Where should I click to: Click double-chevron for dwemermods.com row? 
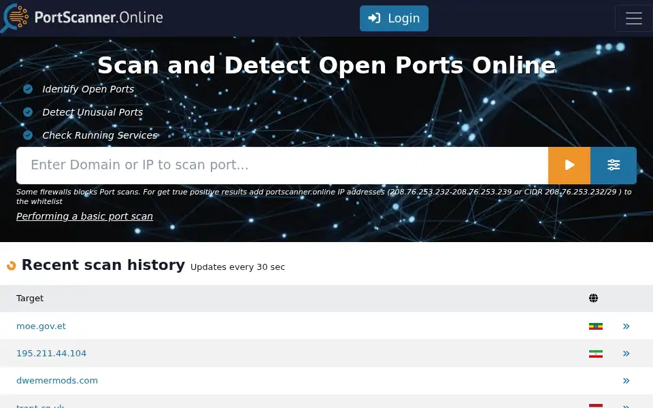[x=626, y=381]
